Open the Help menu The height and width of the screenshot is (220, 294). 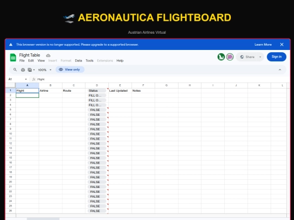point(120,61)
